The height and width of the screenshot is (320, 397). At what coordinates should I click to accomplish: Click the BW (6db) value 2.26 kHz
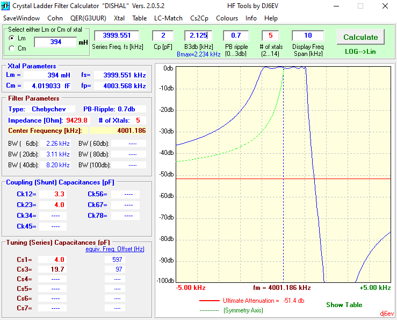pos(55,144)
